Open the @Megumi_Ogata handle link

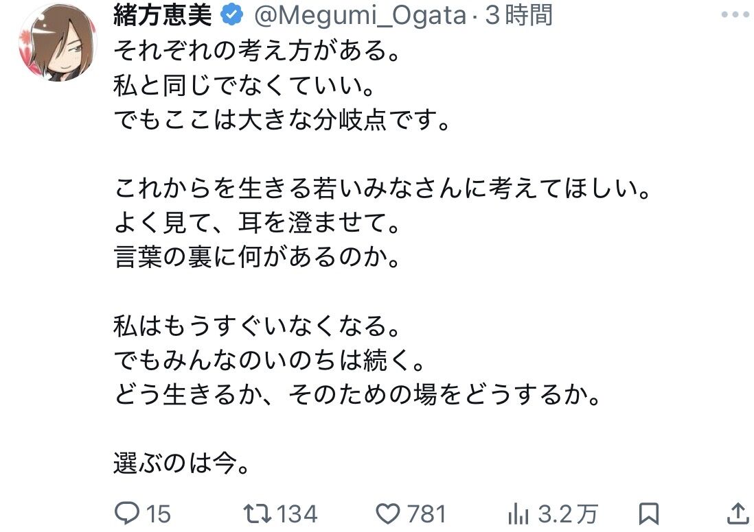pyautogui.click(x=360, y=15)
